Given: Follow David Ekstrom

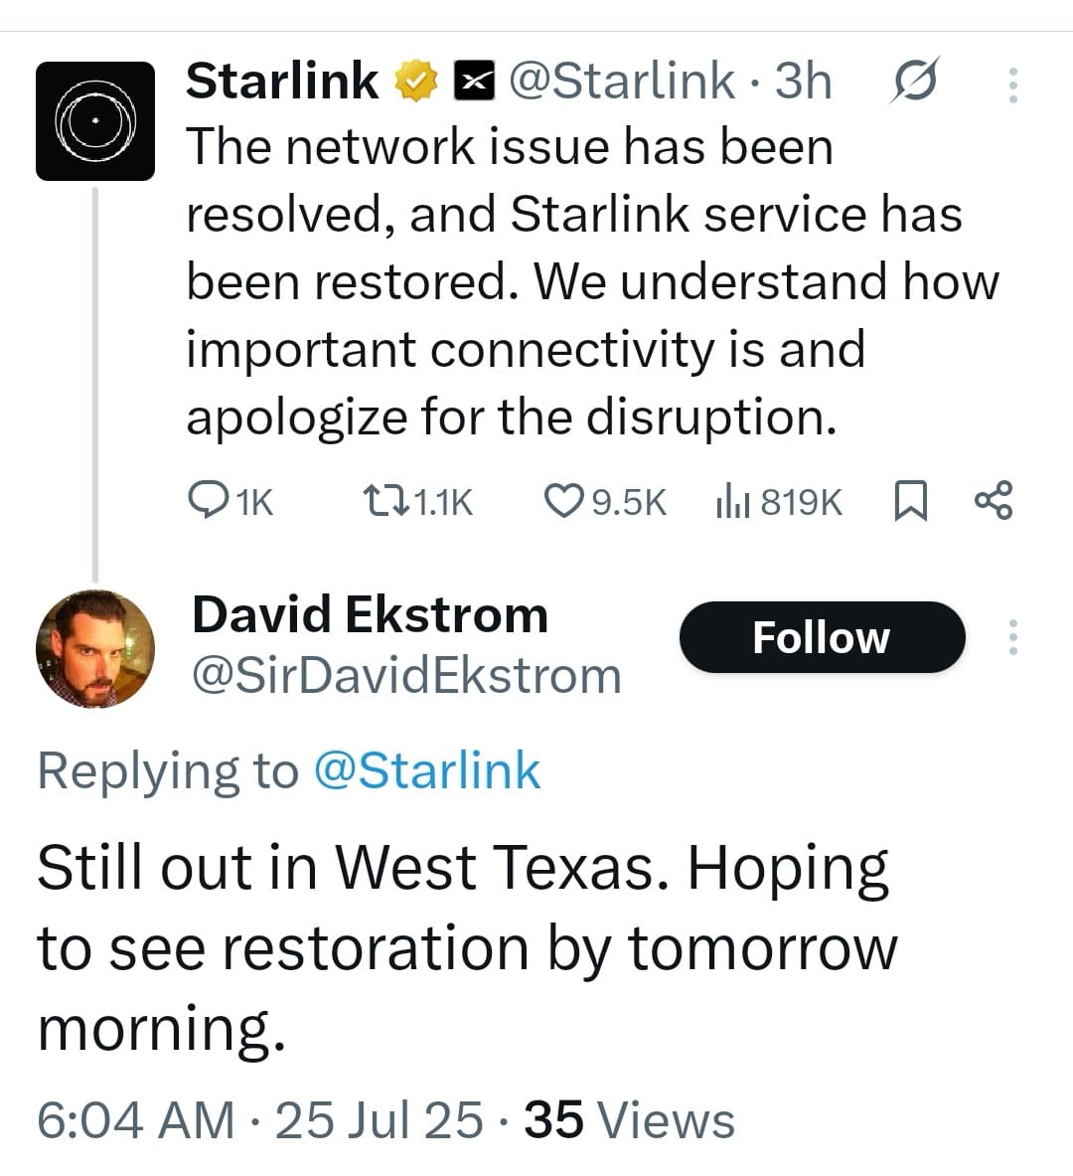Looking at the screenshot, I should pos(822,637).
